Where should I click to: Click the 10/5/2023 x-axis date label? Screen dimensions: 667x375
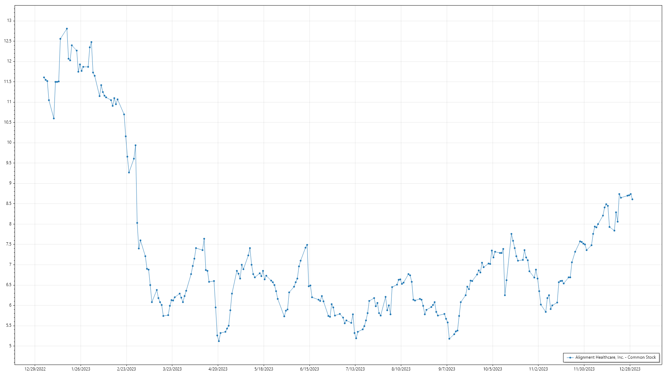(493, 369)
